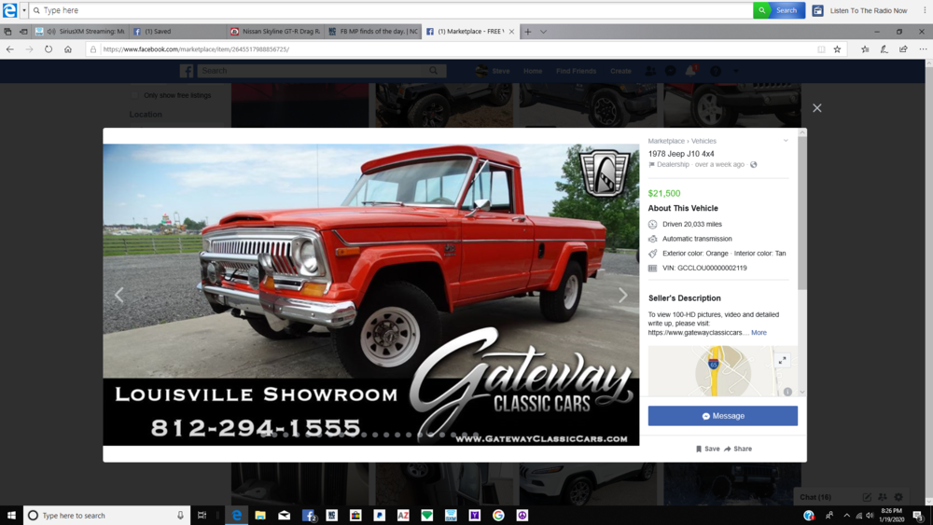Go to Facebook Home
Screen dimensions: 933x525
tap(533, 71)
